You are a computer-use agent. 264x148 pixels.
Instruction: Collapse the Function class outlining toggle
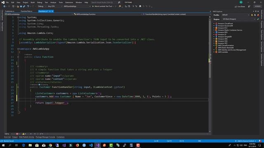(x=18, y=57)
